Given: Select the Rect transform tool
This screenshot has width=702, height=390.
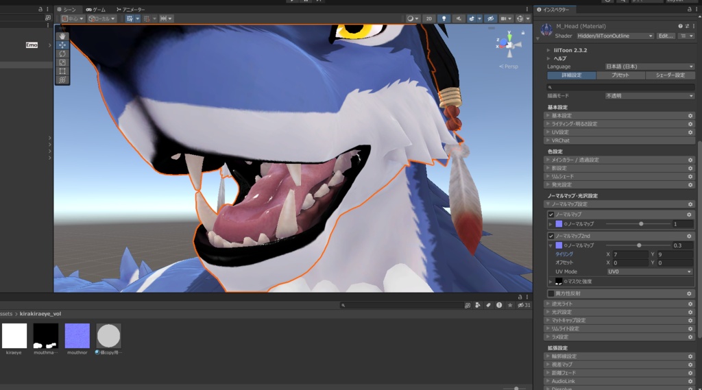Looking at the screenshot, I should 62,71.
